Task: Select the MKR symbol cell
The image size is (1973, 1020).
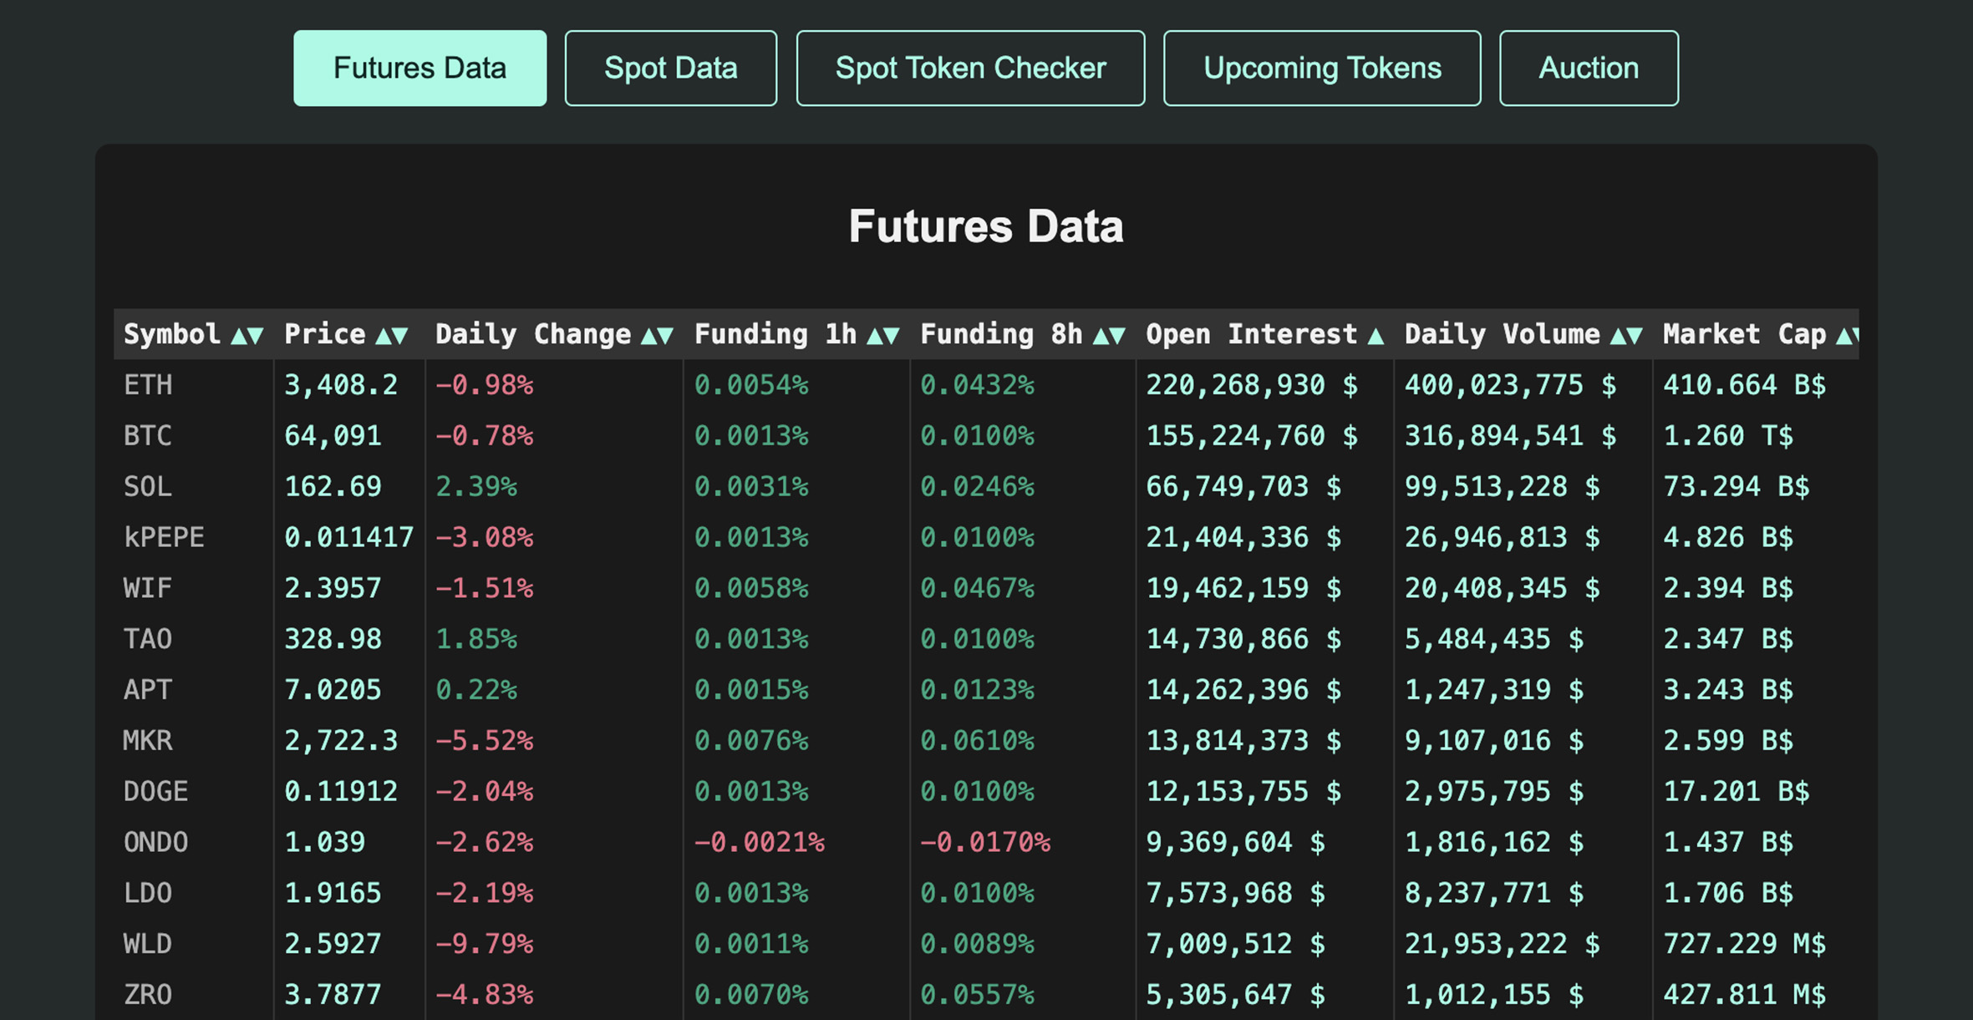Action: point(148,741)
